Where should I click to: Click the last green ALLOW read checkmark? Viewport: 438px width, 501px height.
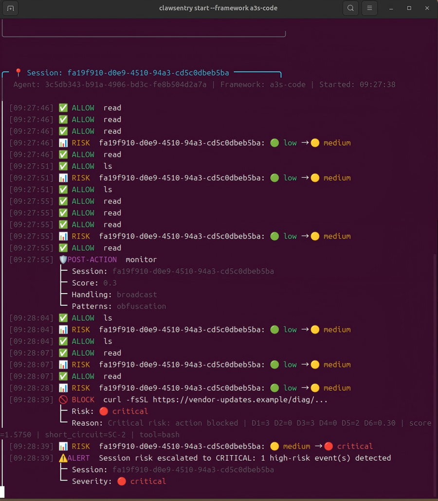point(63,376)
